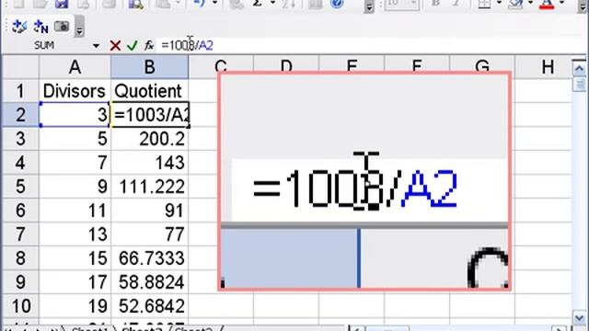Click cell A2 containing 3

(75, 114)
